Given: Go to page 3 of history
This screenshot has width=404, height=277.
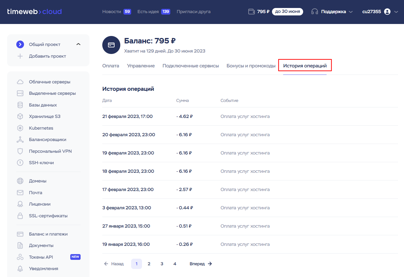Looking at the screenshot, I should (162, 264).
